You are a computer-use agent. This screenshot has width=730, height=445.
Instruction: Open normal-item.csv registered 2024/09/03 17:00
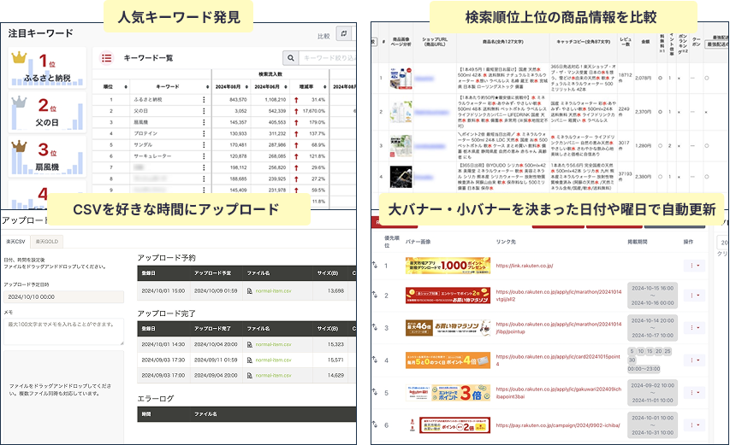pos(273,375)
